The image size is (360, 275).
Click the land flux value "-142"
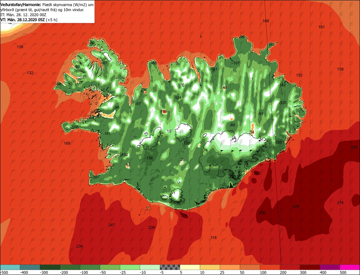[x=282, y=85]
